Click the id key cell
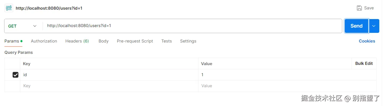Image resolution: width=384 pixels, height=106 pixels. click(109, 75)
